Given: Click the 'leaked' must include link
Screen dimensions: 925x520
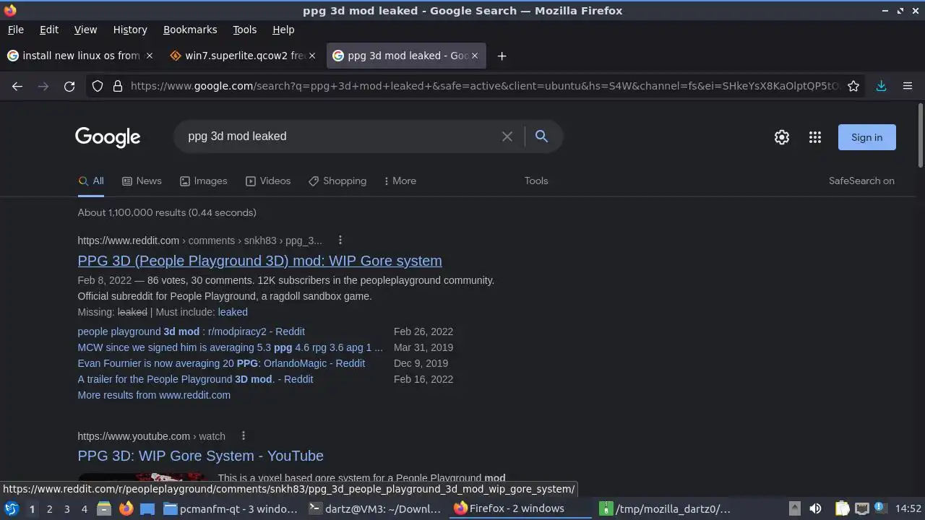Looking at the screenshot, I should pos(233,312).
